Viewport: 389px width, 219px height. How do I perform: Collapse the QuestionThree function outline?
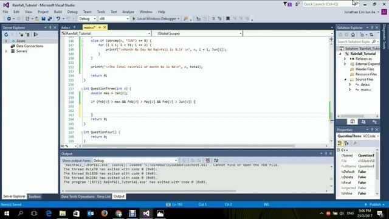(82, 89)
